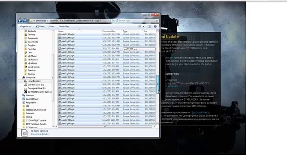Click the Network icon in the navigation pane
The height and width of the screenshot is (161, 287).
24,95
